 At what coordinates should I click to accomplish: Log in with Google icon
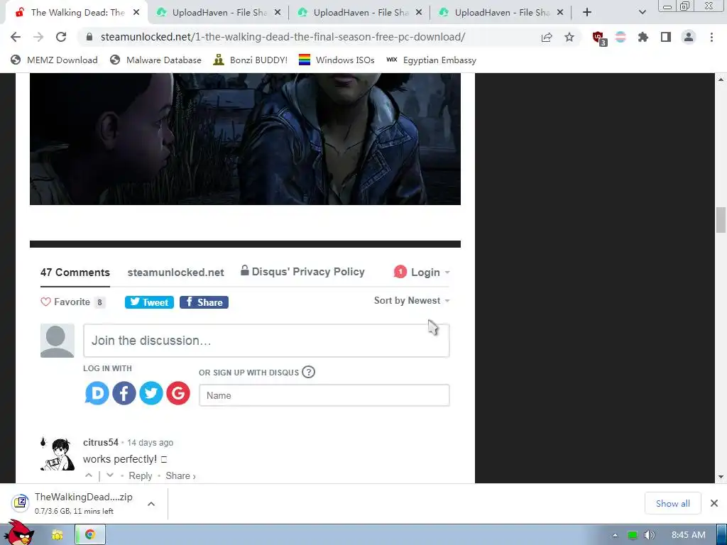click(x=178, y=393)
